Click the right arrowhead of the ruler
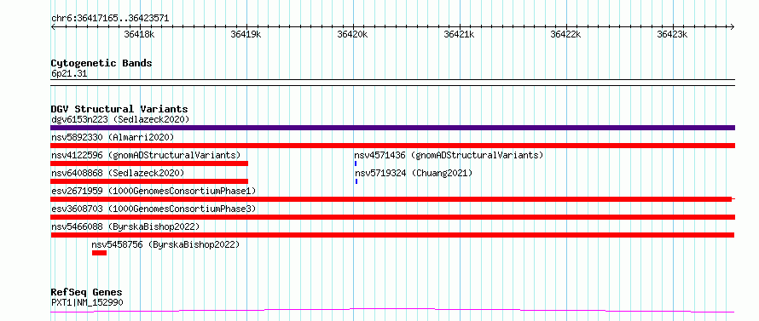Image resolution: width=759 pixels, height=321 pixels. tap(733, 26)
